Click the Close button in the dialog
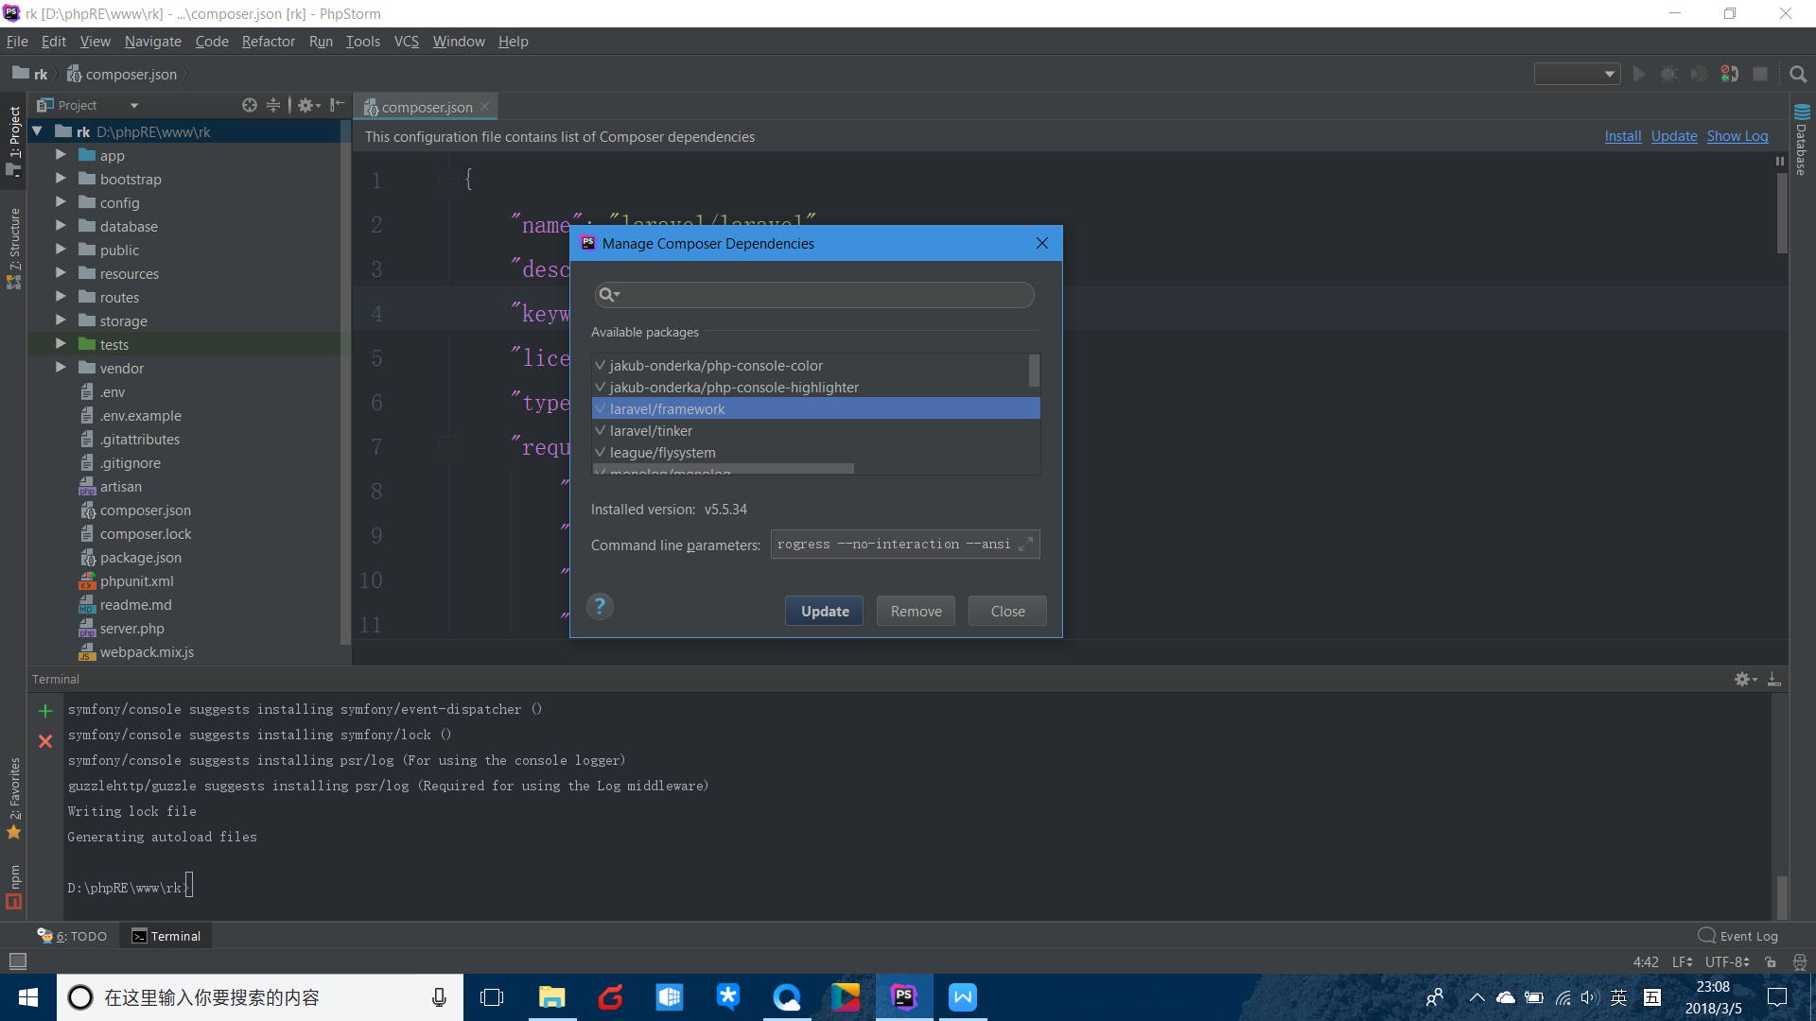 point(1007,612)
